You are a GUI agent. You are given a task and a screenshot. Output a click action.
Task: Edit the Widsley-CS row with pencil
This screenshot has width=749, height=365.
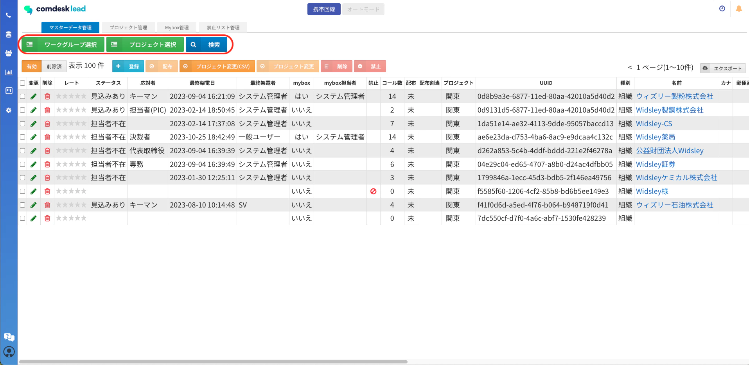coord(34,124)
